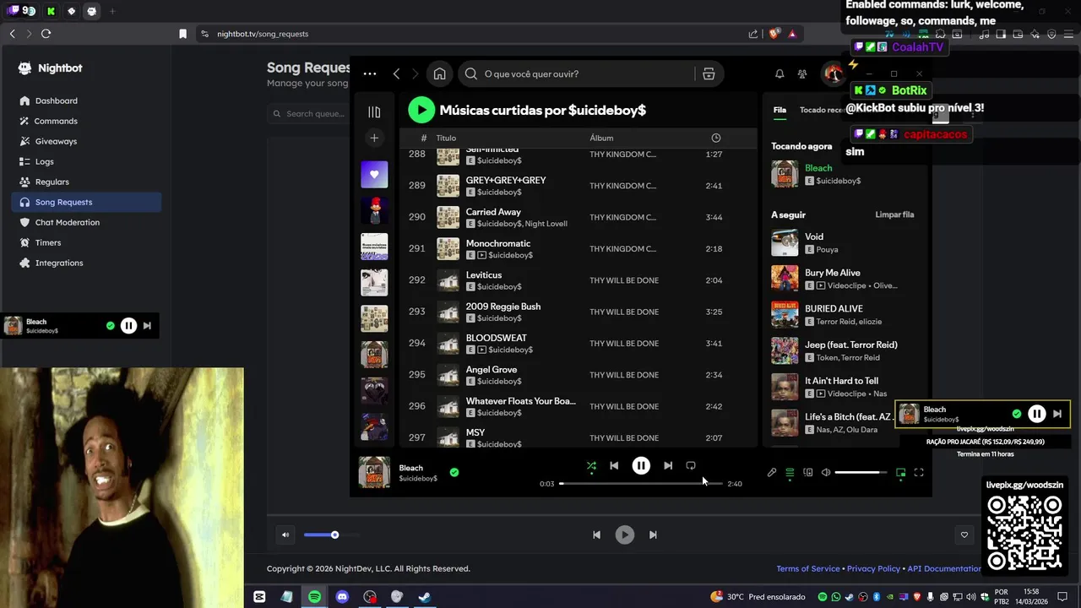
Task: Enter Spotify fullscreen mode
Action: point(919,473)
